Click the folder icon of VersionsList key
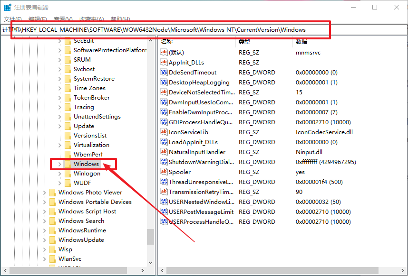This screenshot has height=276, width=408. click(68, 136)
